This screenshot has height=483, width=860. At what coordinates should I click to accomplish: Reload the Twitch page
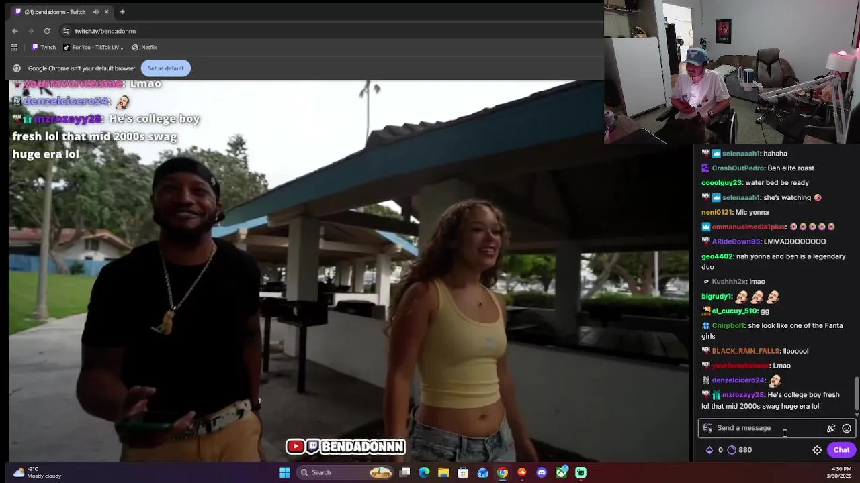[47, 31]
